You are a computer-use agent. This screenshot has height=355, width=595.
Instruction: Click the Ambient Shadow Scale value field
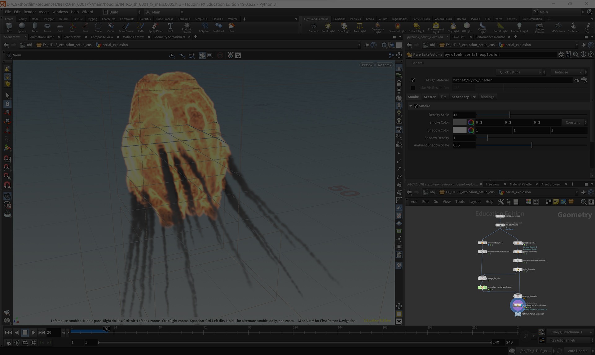pos(464,145)
